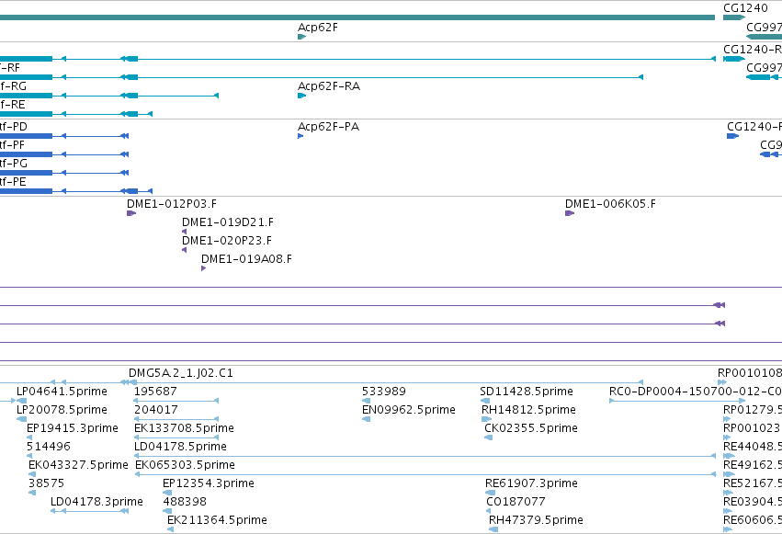The height and width of the screenshot is (534, 782).
Task: Open the Acp62F-RA transcript label
Action: pos(329,86)
